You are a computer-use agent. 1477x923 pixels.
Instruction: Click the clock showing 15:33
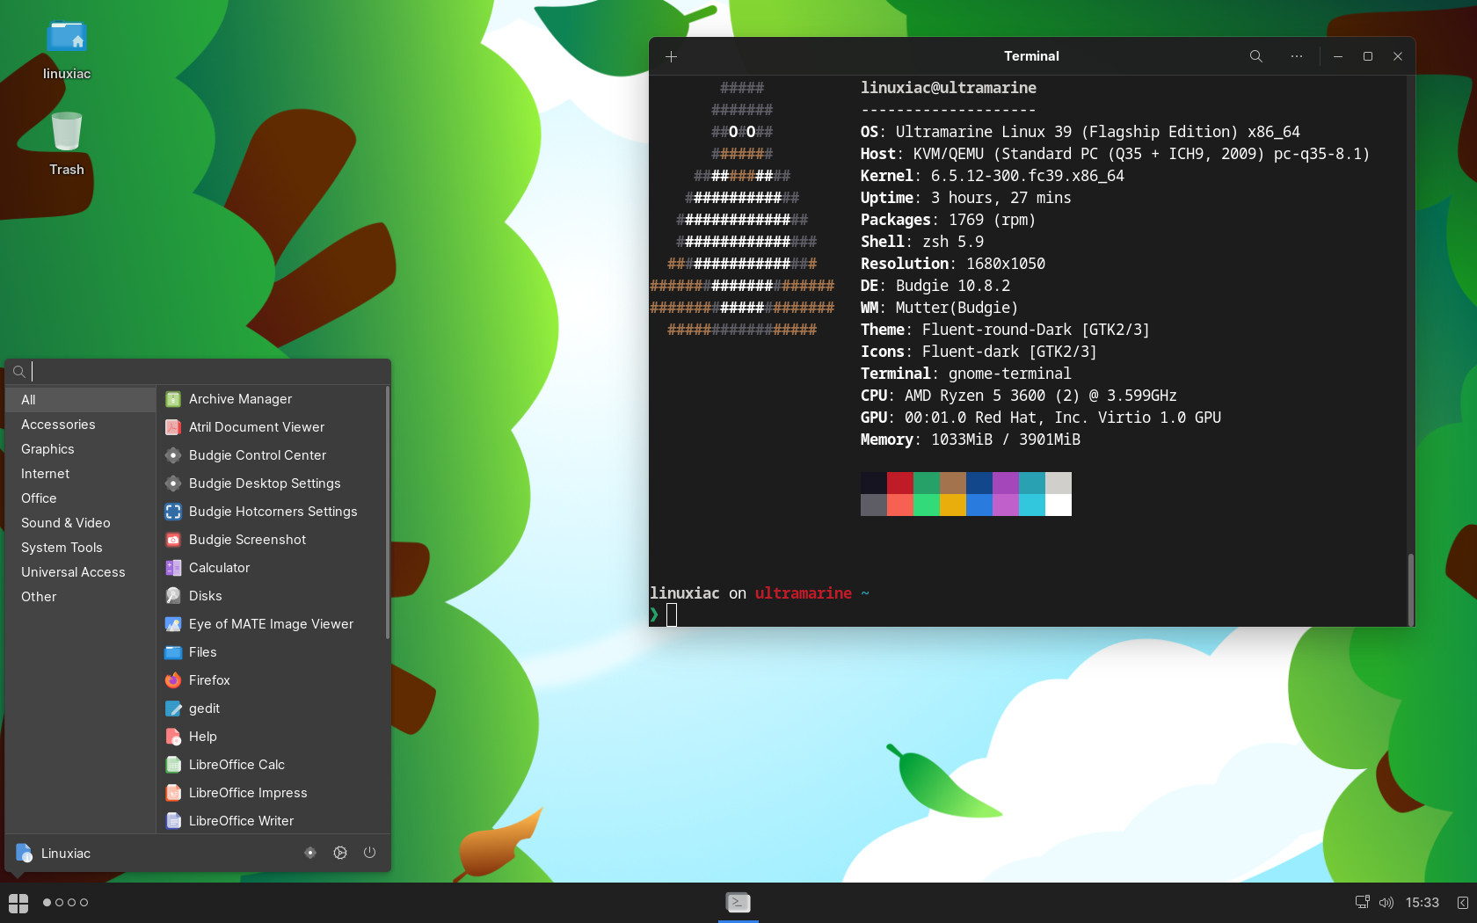1422,903
